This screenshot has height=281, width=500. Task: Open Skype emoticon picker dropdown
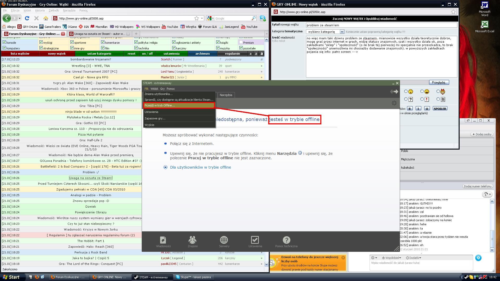tap(374, 258)
